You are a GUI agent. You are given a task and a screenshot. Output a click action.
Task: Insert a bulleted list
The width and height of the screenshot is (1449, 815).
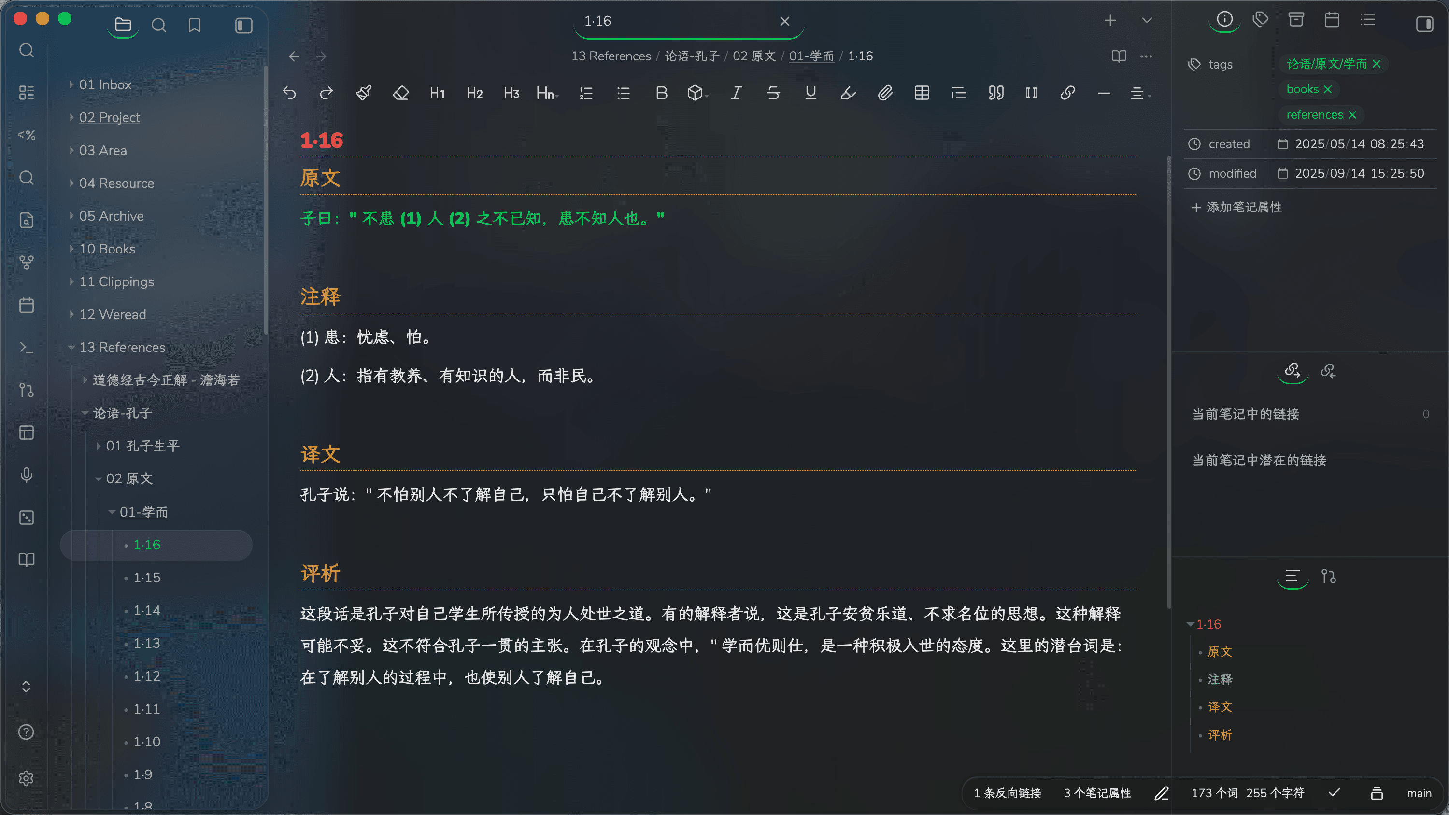[x=623, y=93]
